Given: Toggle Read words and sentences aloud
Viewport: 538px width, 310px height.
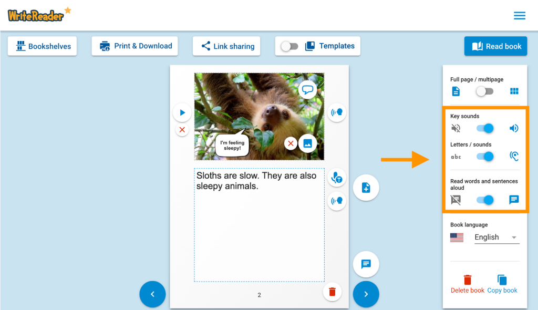Looking at the screenshot, I should coord(485,200).
